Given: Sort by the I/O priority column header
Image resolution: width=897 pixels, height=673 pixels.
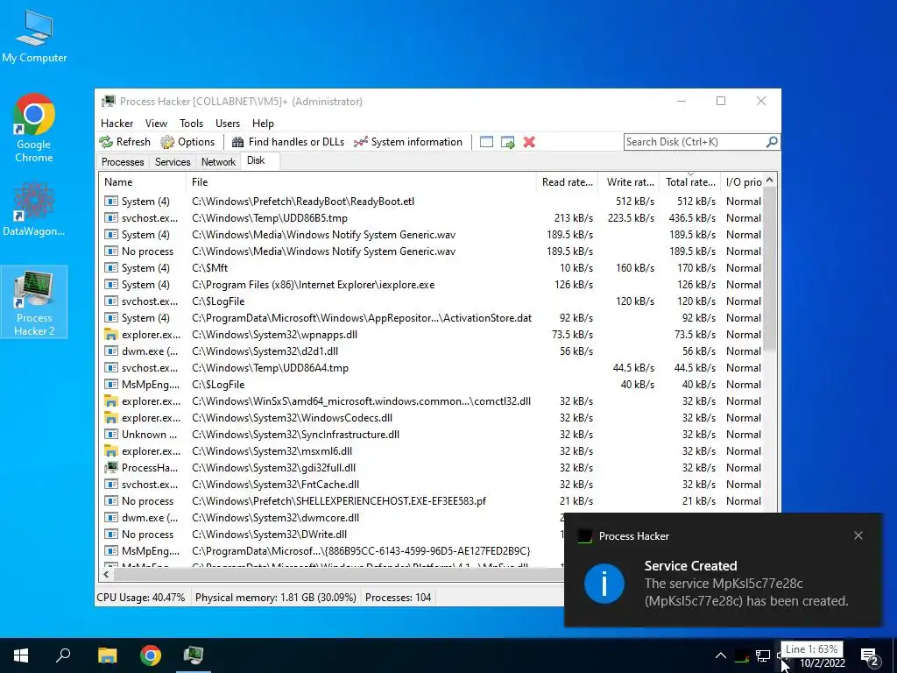Looking at the screenshot, I should (743, 182).
